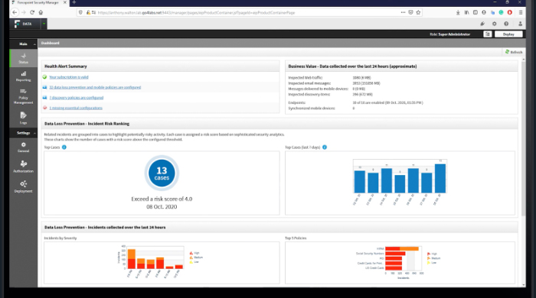
Task: Open Authorization settings in the sidebar
Action: coord(23,167)
